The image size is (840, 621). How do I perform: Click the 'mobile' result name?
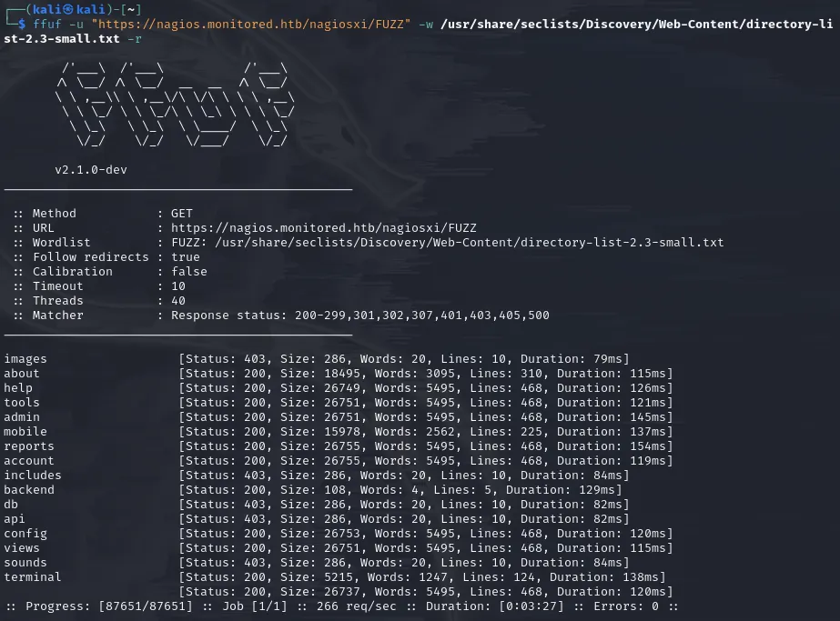coord(25,432)
